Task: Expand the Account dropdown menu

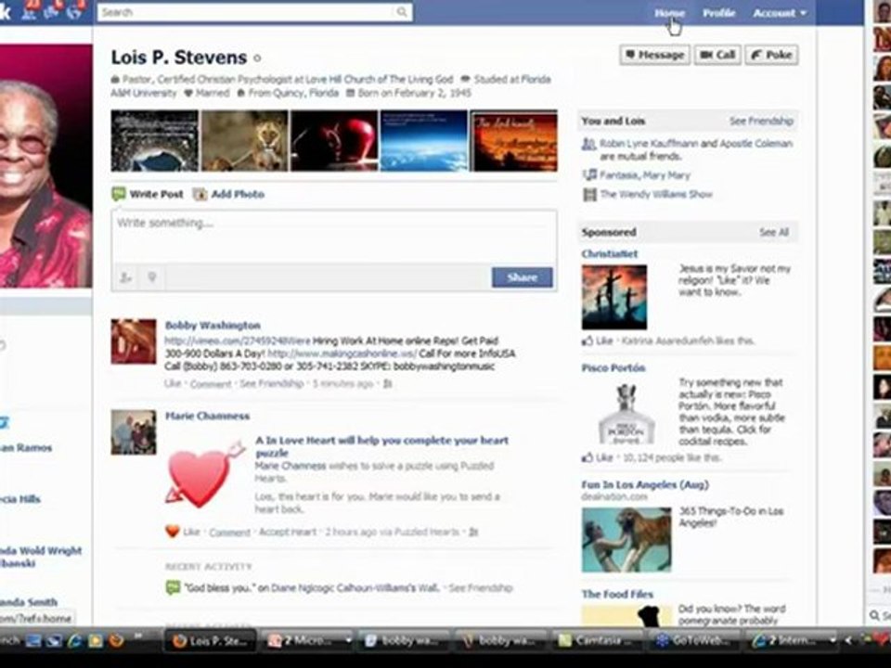Action: [x=779, y=12]
